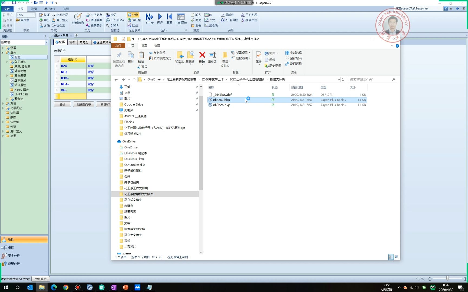The height and width of the screenshot is (292, 468).
Task: Click the 电解质向导 button
Action: coord(83,104)
